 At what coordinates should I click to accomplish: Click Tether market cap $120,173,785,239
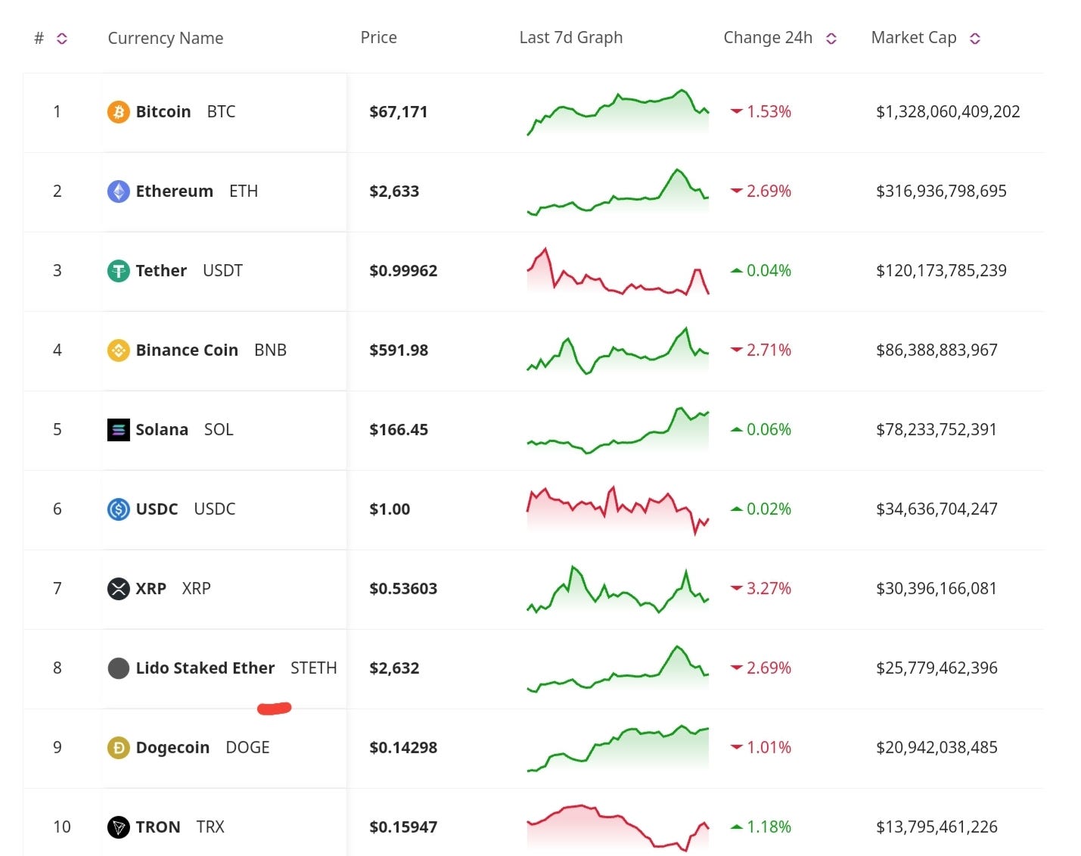(x=941, y=271)
